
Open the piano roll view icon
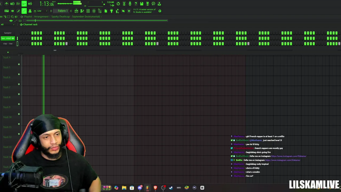82,11
